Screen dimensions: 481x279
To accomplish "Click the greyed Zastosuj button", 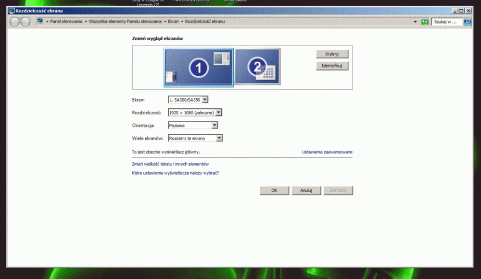I will point(338,190).
